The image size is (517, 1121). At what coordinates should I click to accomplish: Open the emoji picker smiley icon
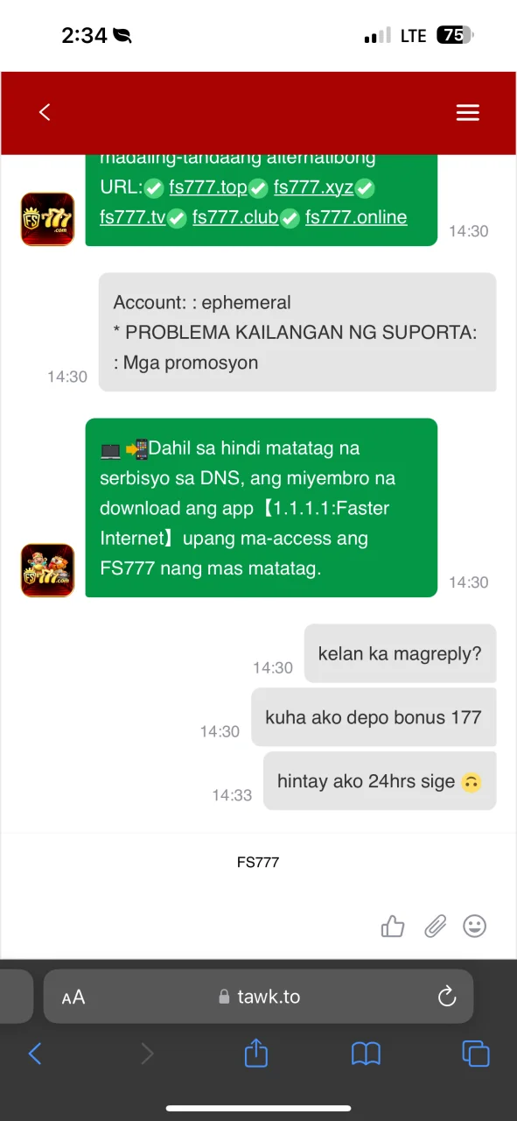coord(474,926)
